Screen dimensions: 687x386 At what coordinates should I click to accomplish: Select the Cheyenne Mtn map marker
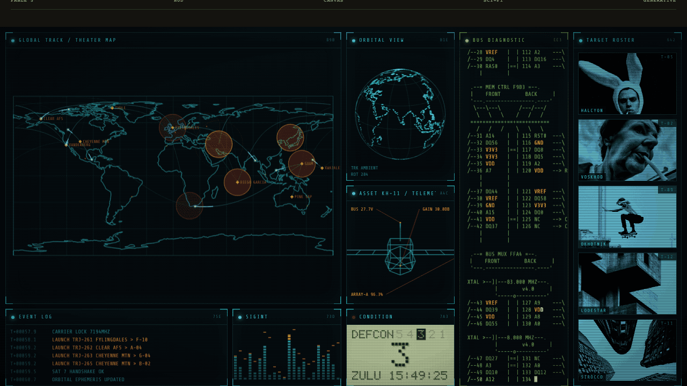[x=80, y=142]
